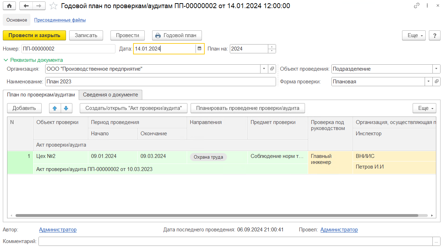Open calendar picker in Дата field
443x248 pixels.
[x=199, y=49]
